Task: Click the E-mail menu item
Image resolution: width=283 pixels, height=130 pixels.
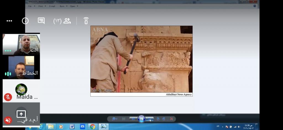Action: [x=52, y=6]
